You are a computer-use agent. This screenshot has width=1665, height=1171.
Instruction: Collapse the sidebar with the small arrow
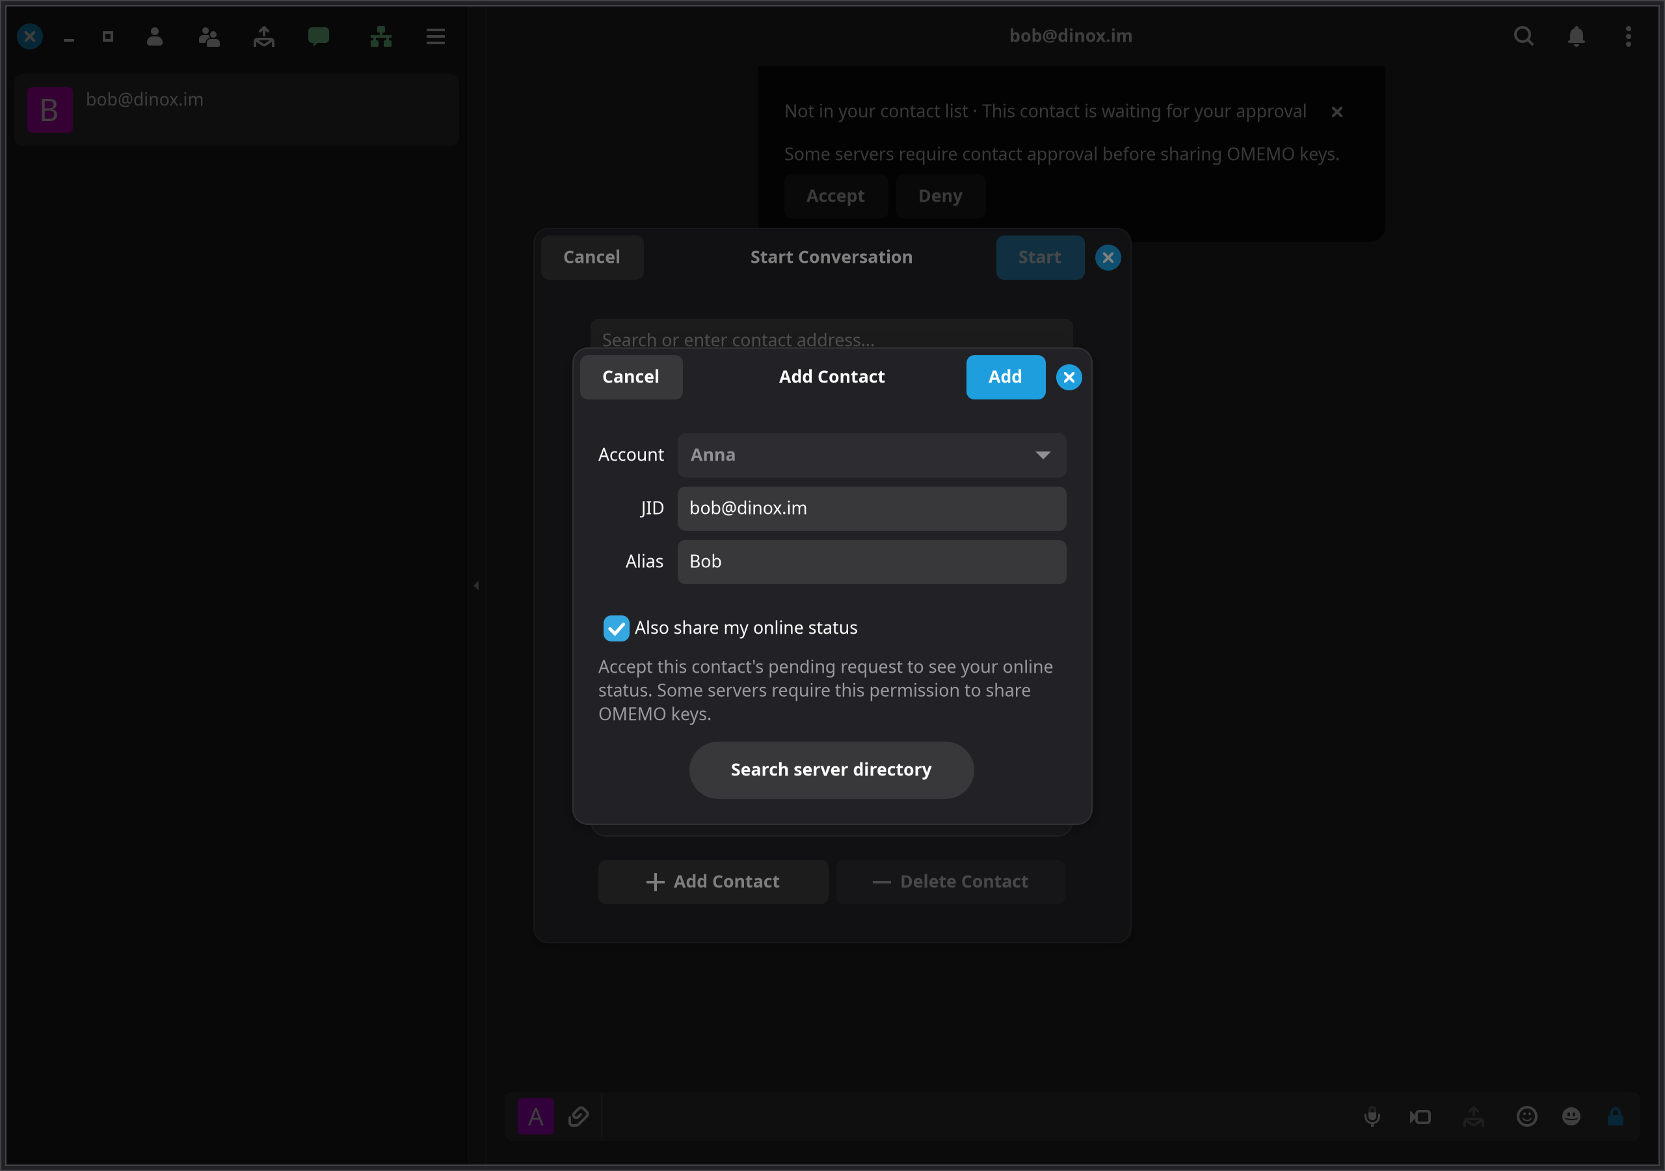[477, 585]
